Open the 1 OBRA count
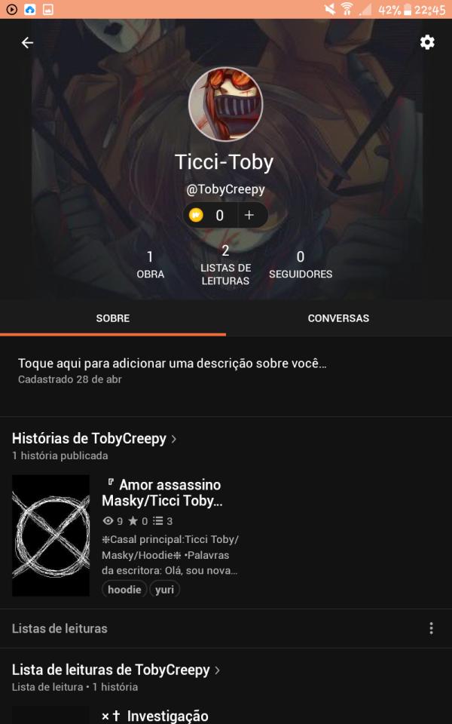This screenshot has width=452, height=724. coord(151,265)
